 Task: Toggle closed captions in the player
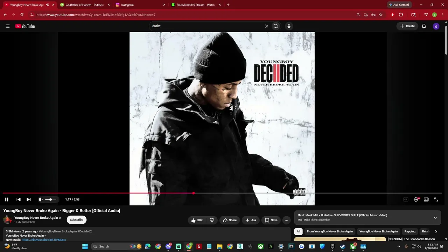tap(406, 199)
